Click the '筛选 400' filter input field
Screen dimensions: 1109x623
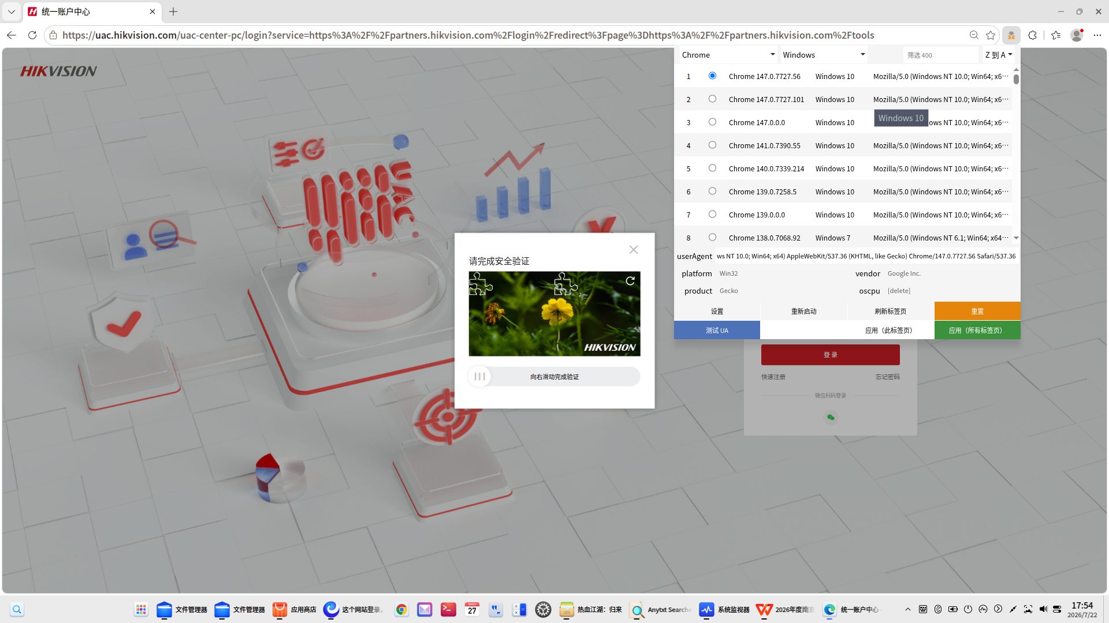pos(940,55)
